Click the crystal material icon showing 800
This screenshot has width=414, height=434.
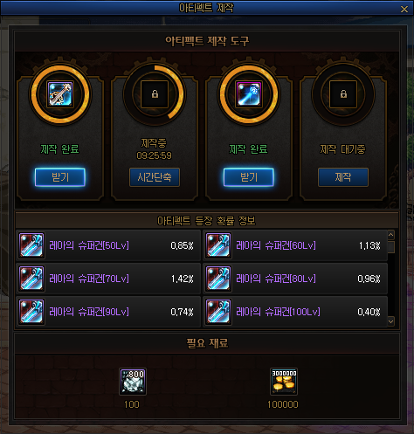(x=133, y=382)
